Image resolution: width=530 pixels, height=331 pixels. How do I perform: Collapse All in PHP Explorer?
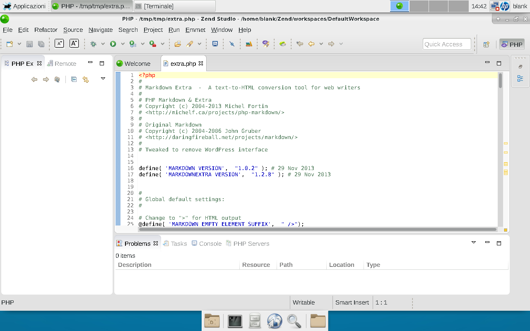coord(74,79)
